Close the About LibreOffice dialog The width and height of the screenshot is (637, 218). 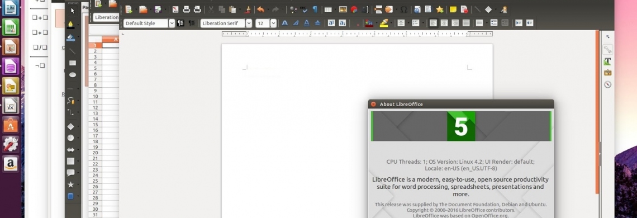coord(373,104)
